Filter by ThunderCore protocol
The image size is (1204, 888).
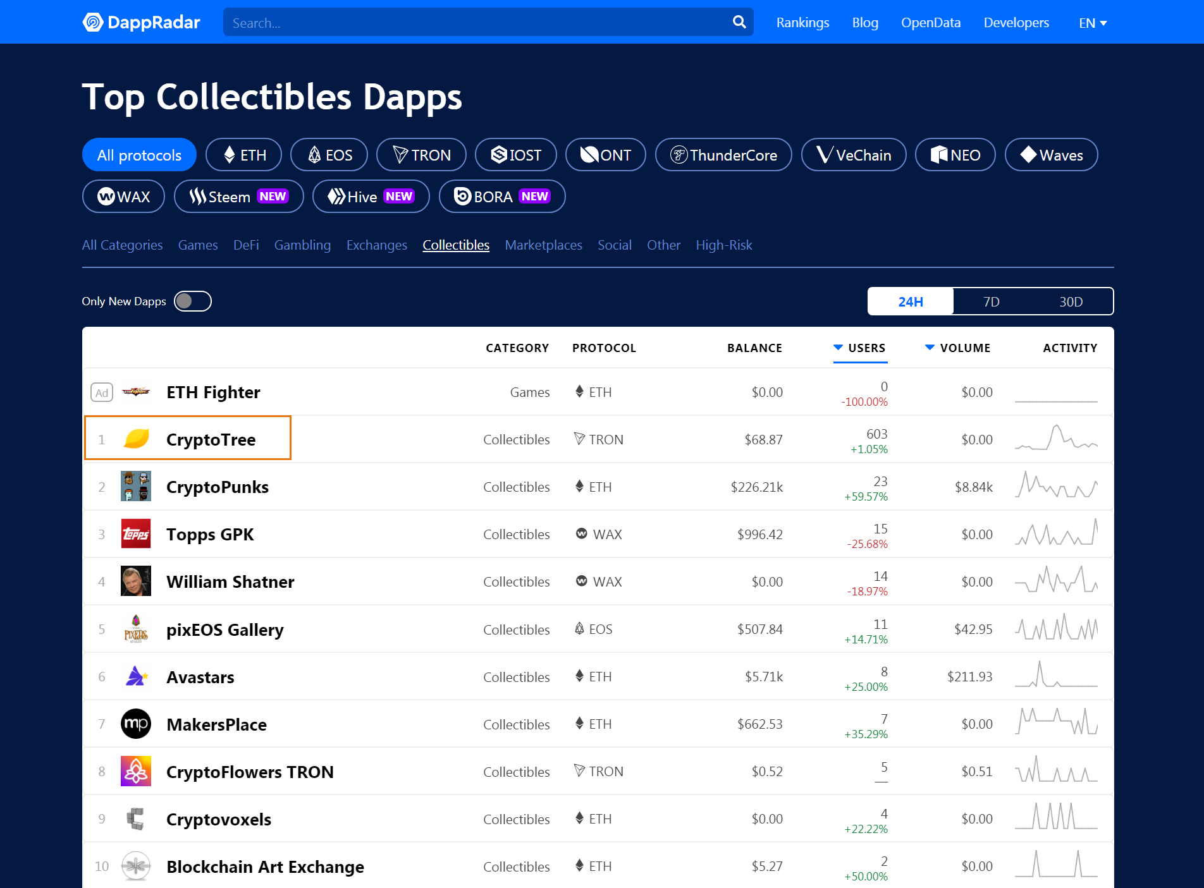pyautogui.click(x=723, y=155)
